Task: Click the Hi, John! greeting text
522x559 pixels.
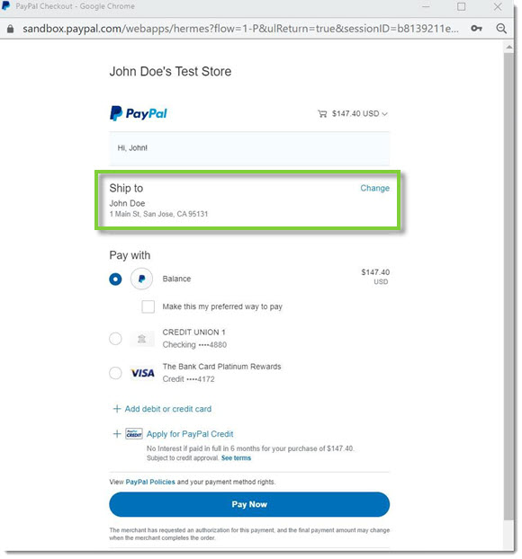Action: tap(132, 148)
